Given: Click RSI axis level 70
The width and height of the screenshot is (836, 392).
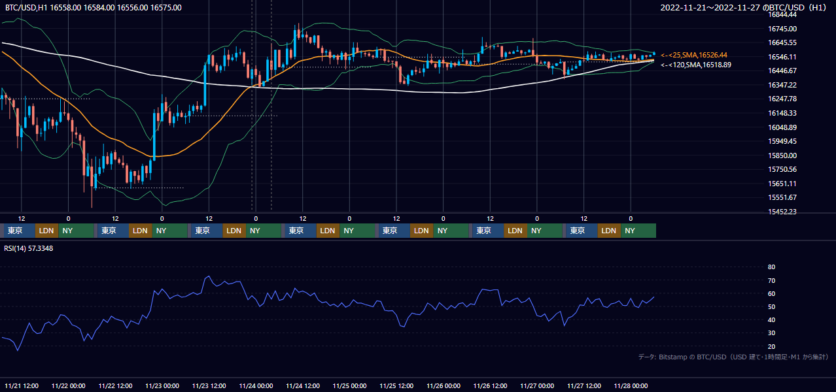Looking at the screenshot, I should [772, 280].
